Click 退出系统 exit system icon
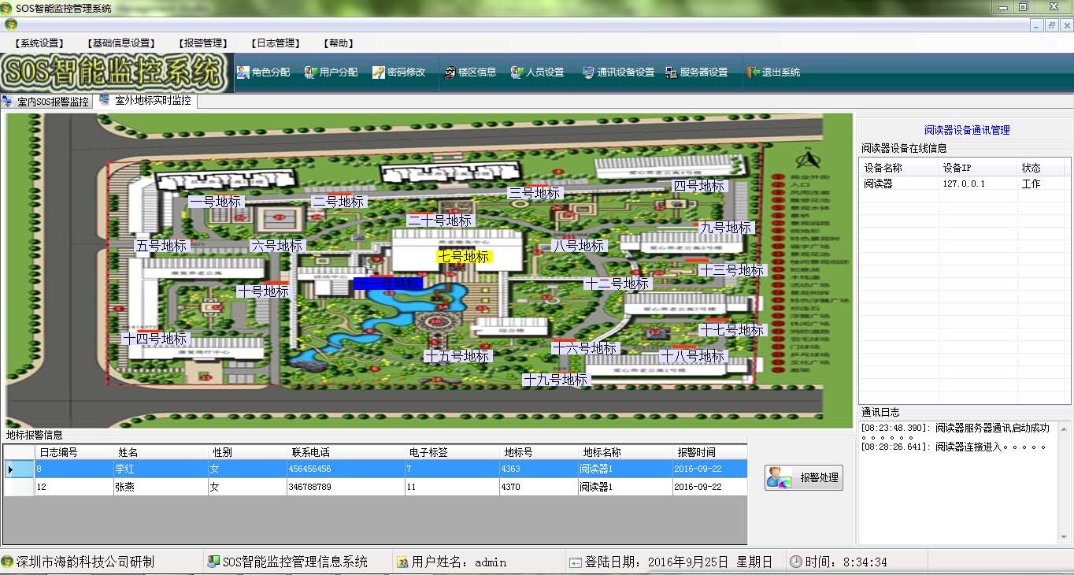This screenshot has width=1074, height=575. 772,72
